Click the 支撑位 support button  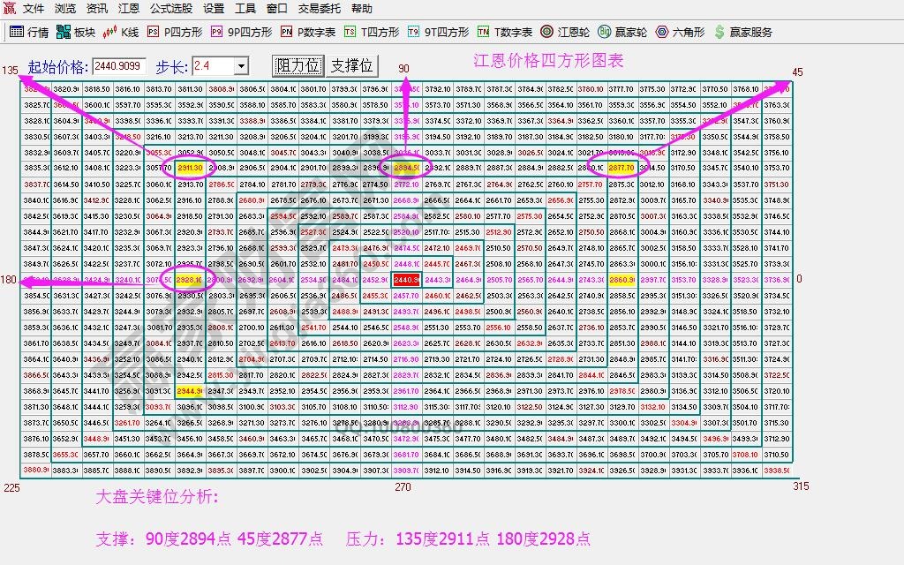click(352, 65)
